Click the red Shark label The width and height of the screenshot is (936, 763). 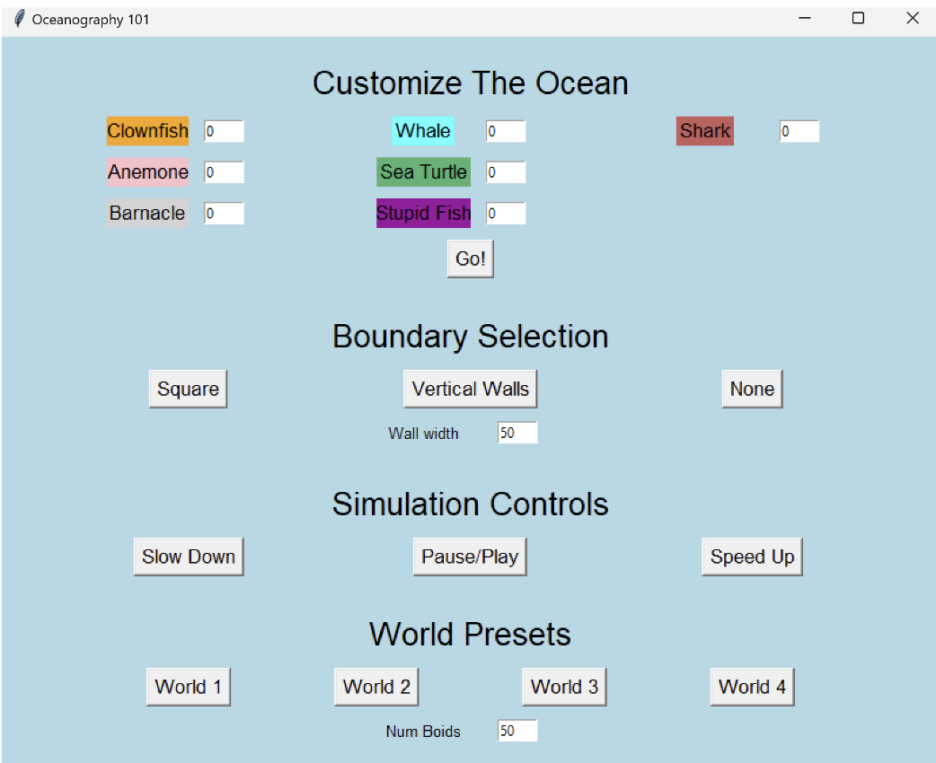tap(705, 131)
